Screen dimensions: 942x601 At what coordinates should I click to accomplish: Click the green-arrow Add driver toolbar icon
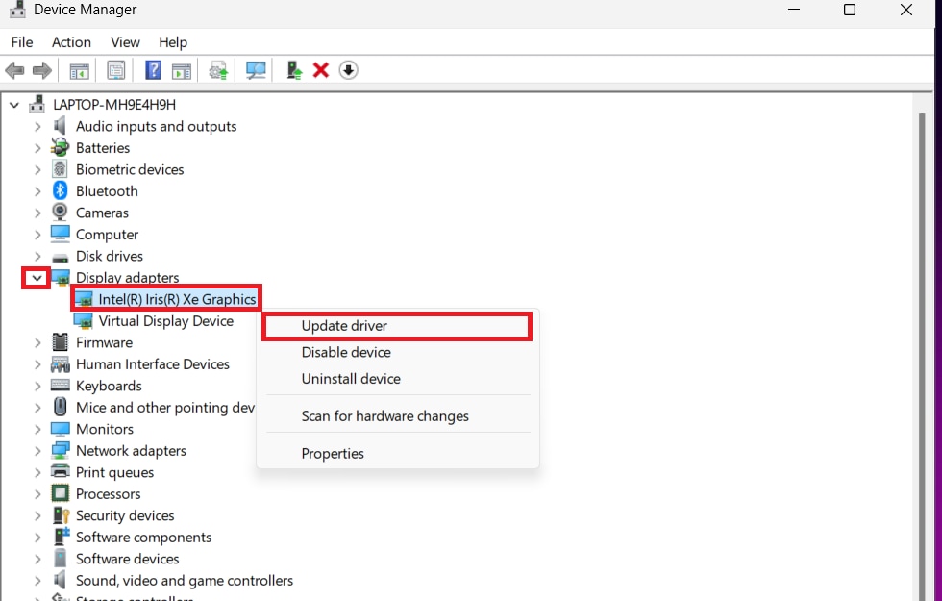tap(294, 70)
